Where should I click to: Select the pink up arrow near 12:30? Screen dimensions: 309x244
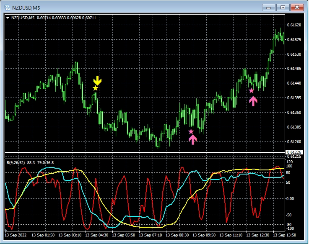[x=253, y=101]
